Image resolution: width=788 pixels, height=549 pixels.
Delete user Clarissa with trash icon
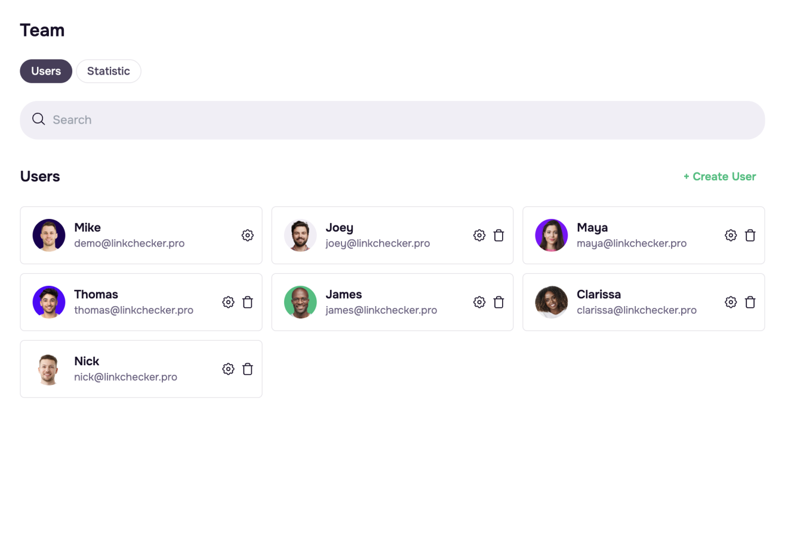(x=750, y=302)
